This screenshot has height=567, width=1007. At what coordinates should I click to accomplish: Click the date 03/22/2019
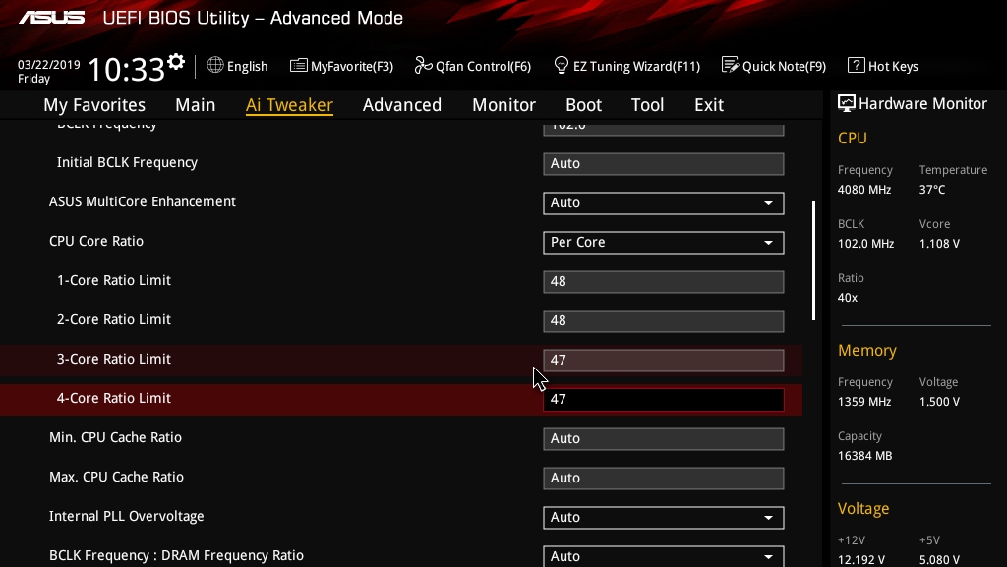pos(49,65)
